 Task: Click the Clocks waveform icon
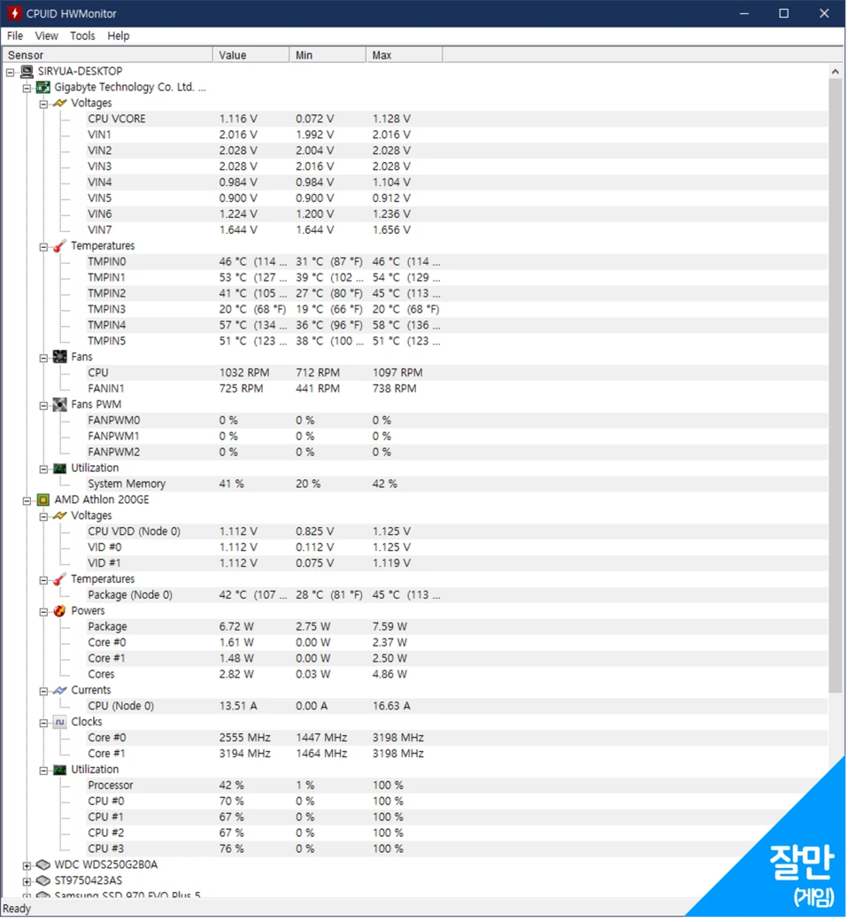coord(58,721)
